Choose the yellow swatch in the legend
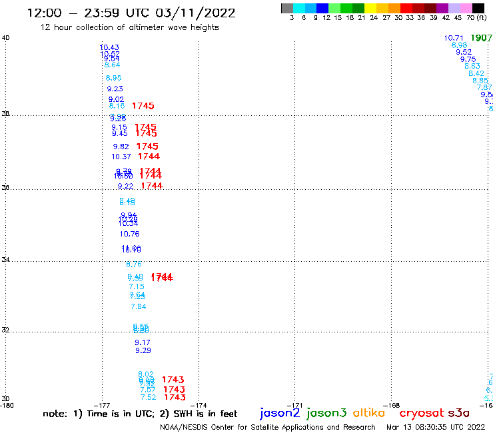The width and height of the screenshot is (493, 433). click(x=370, y=9)
